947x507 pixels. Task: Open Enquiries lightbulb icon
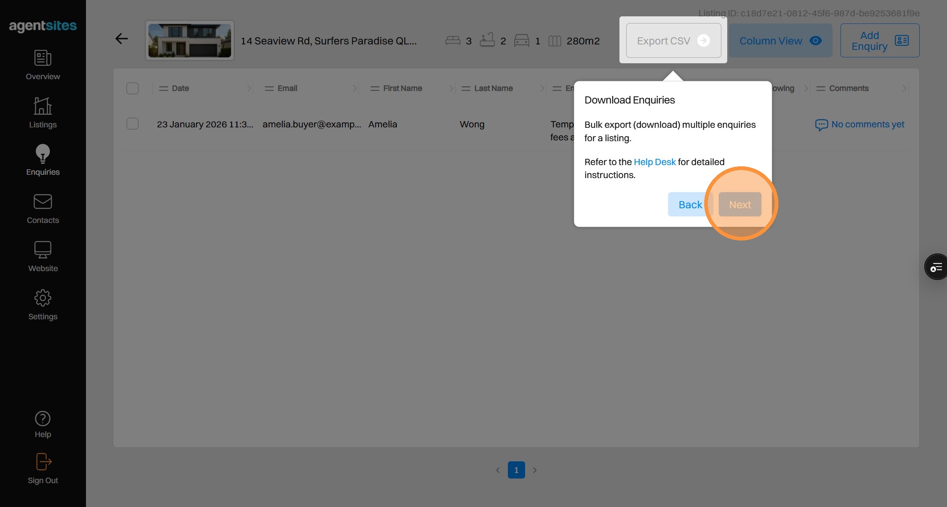tap(42, 154)
